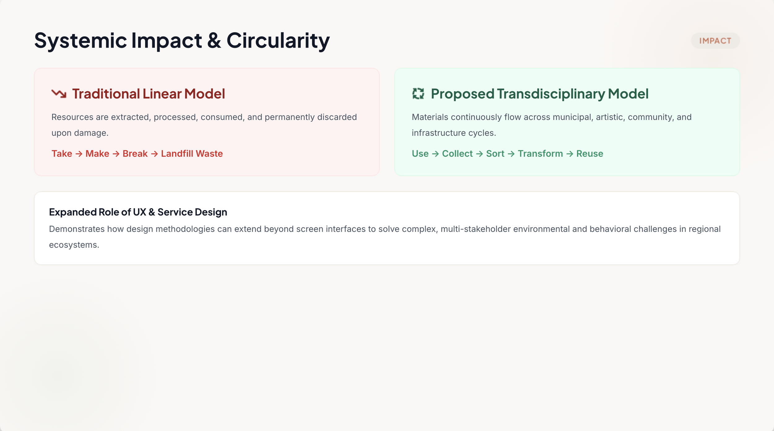The image size is (774, 431).
Task: Click the arrow between Transform and Reuse
Action: (570, 154)
